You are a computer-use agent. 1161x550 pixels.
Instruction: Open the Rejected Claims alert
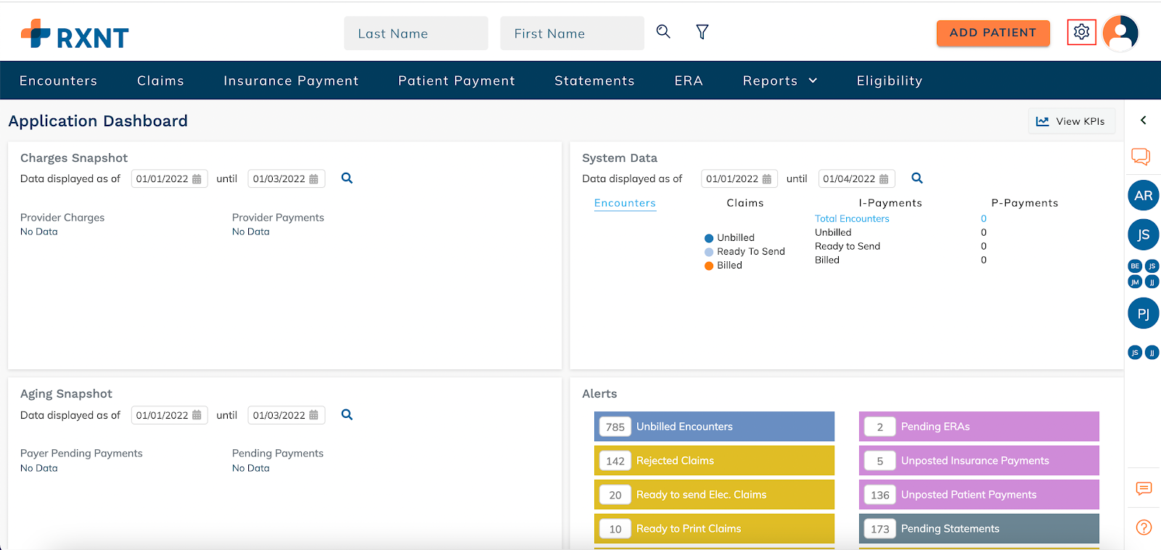pos(714,461)
